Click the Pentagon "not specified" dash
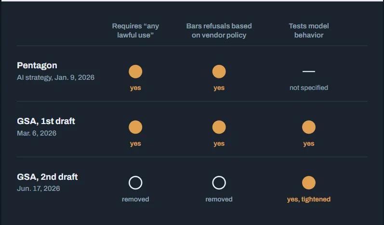 pos(309,71)
